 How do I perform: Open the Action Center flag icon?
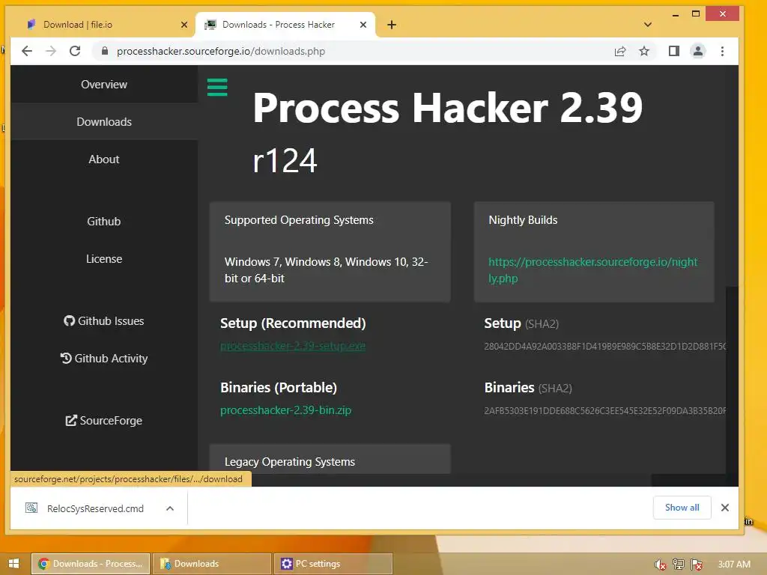click(697, 565)
